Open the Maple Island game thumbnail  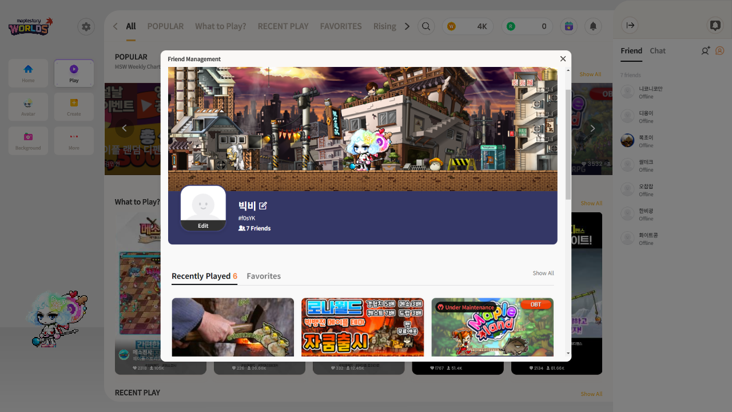point(492,327)
